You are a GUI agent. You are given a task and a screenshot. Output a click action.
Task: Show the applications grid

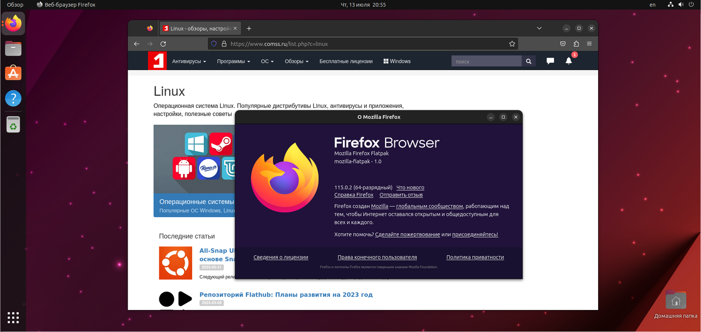point(13,318)
